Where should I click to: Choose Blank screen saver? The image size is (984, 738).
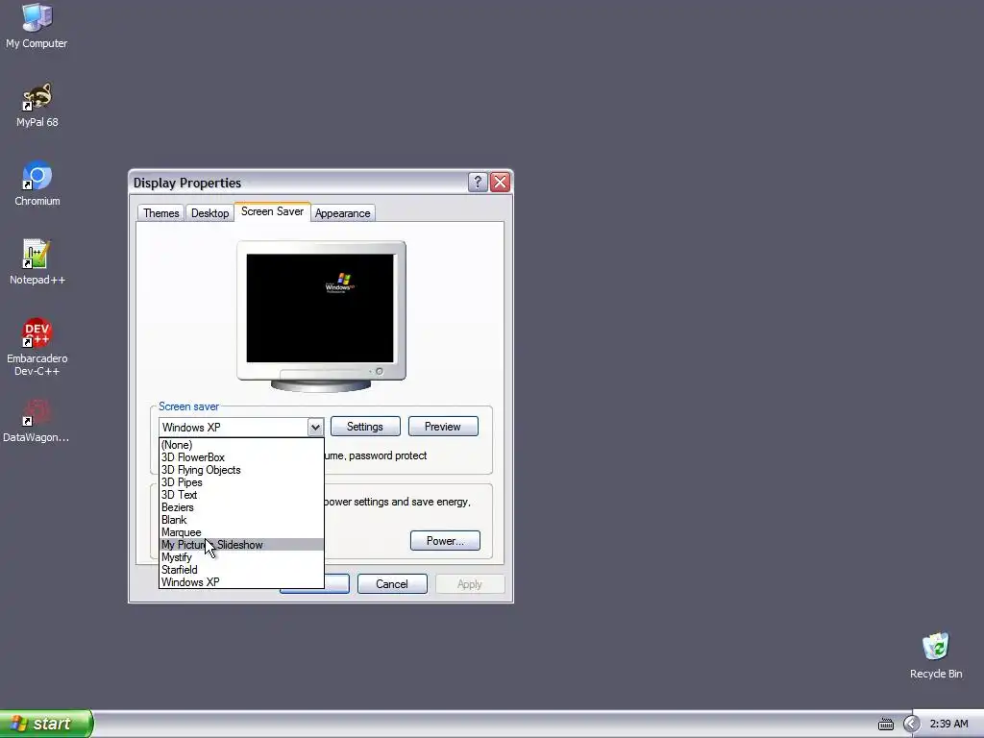click(241, 520)
